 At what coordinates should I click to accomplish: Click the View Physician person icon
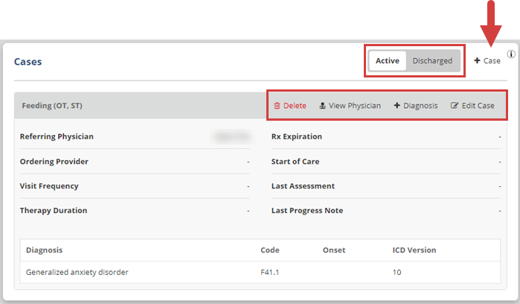(x=323, y=106)
